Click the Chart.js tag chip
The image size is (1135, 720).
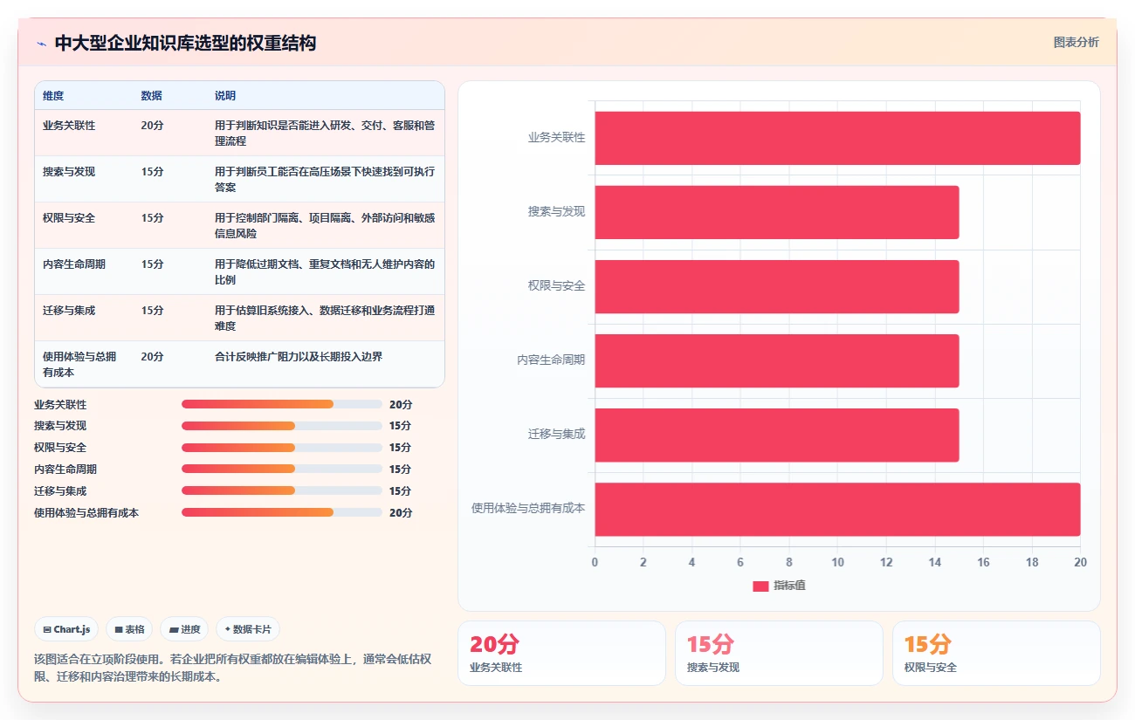click(66, 629)
